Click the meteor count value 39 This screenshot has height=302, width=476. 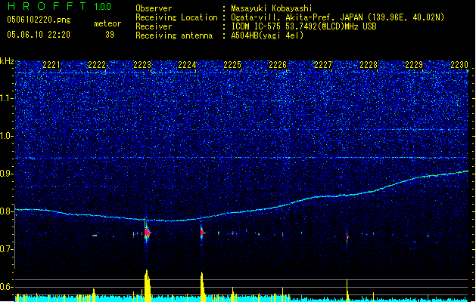(110, 35)
